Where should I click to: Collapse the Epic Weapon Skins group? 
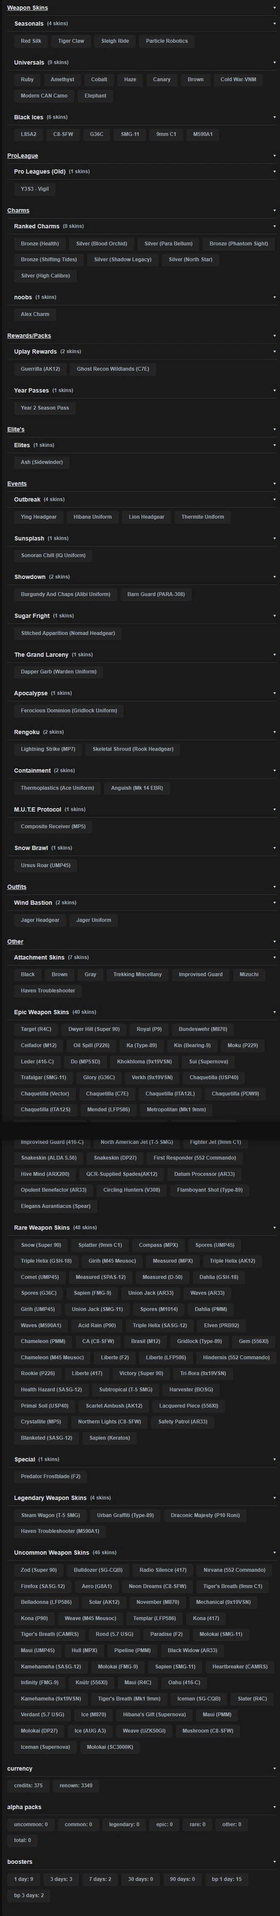[x=275, y=1012]
